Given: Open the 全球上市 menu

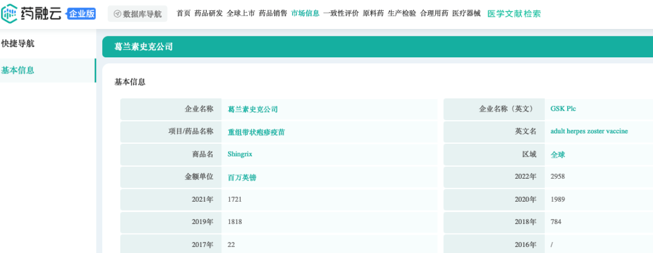Looking at the screenshot, I should pyautogui.click(x=241, y=13).
